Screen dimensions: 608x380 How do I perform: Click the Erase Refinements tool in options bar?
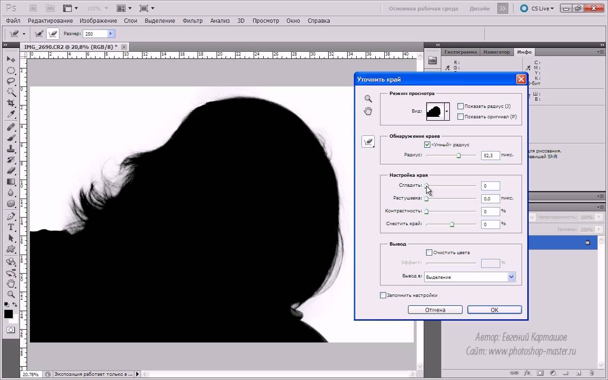(52, 34)
